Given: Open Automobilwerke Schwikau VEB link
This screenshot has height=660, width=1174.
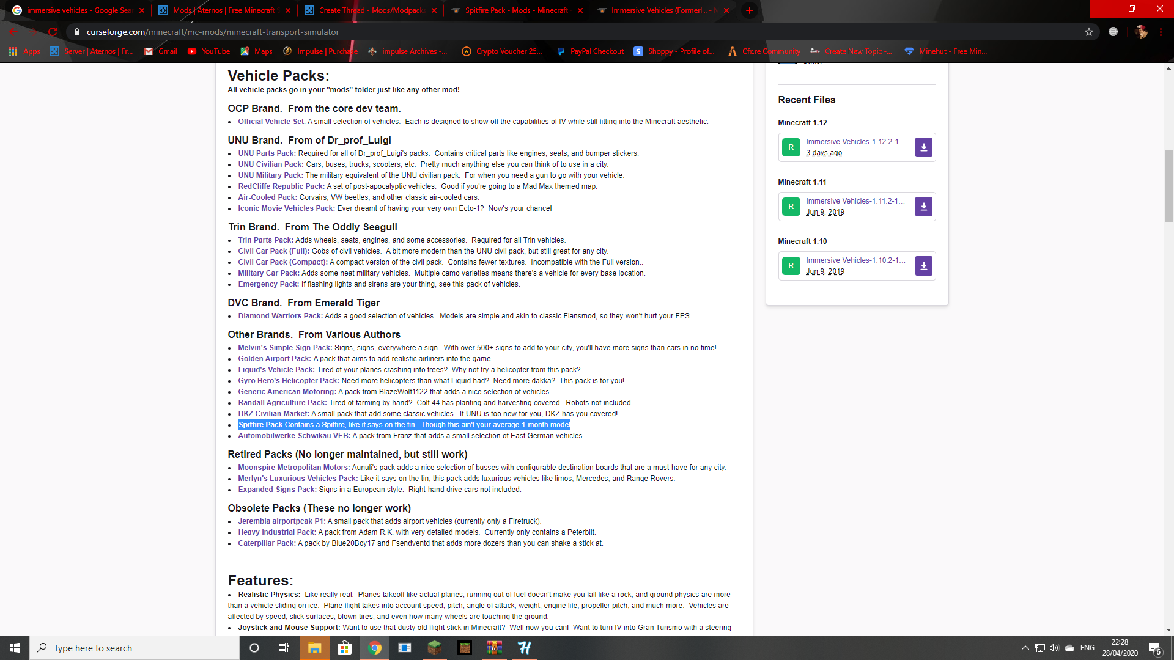Looking at the screenshot, I should tap(293, 436).
